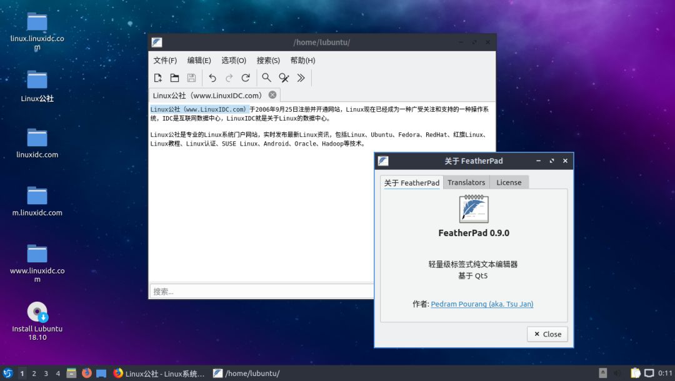Switch to workspace 4 in the pager
Image resolution: width=675 pixels, height=381 pixels.
coord(57,374)
